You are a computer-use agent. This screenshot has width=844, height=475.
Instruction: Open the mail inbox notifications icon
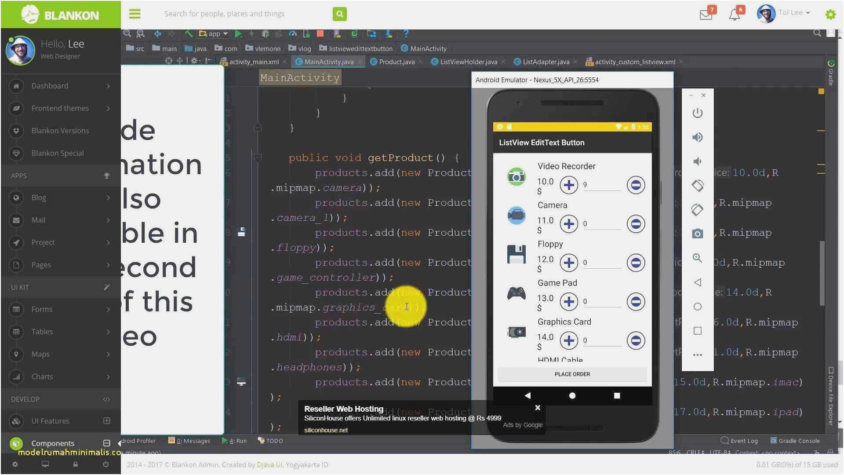706,15
